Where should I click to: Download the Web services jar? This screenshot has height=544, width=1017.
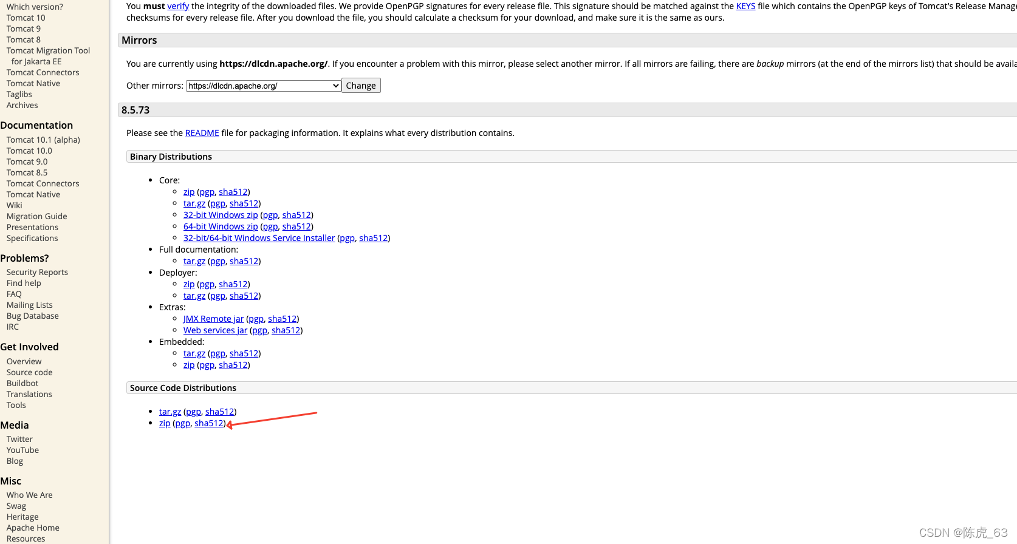click(215, 330)
